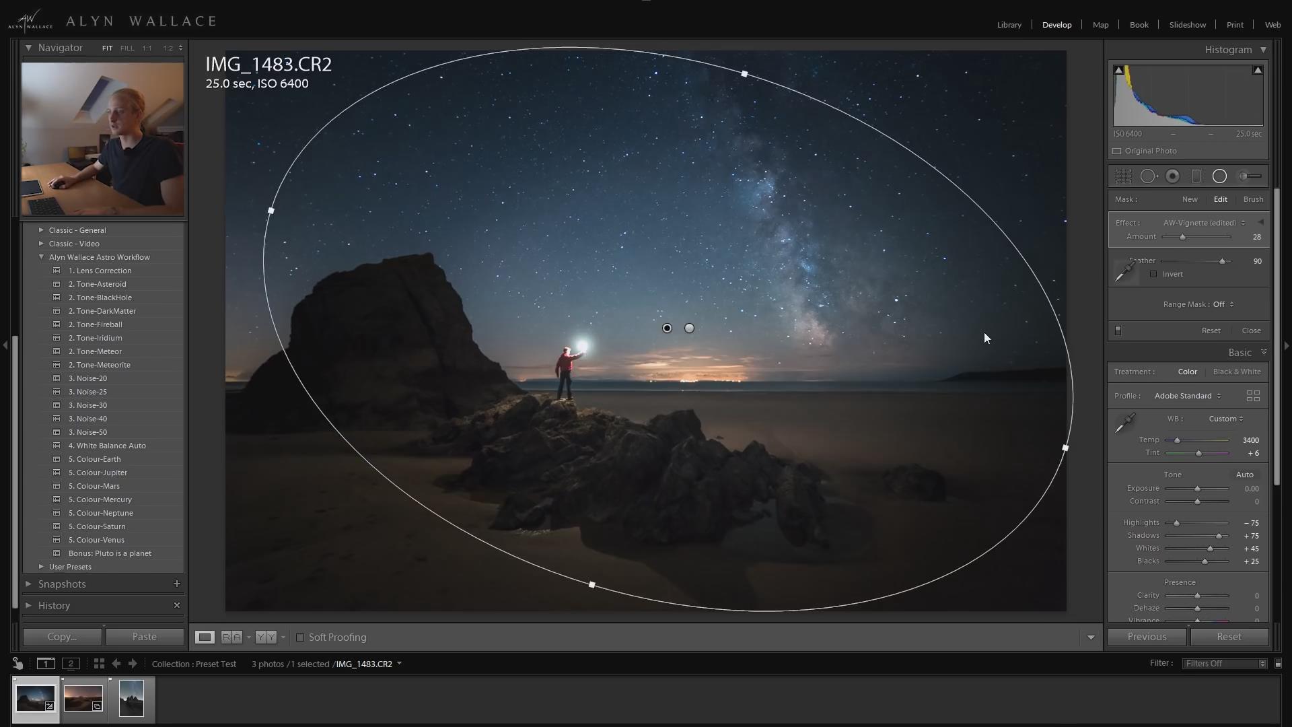Select the Graduated Filter tool
The image size is (1292, 727).
coord(1196,176)
